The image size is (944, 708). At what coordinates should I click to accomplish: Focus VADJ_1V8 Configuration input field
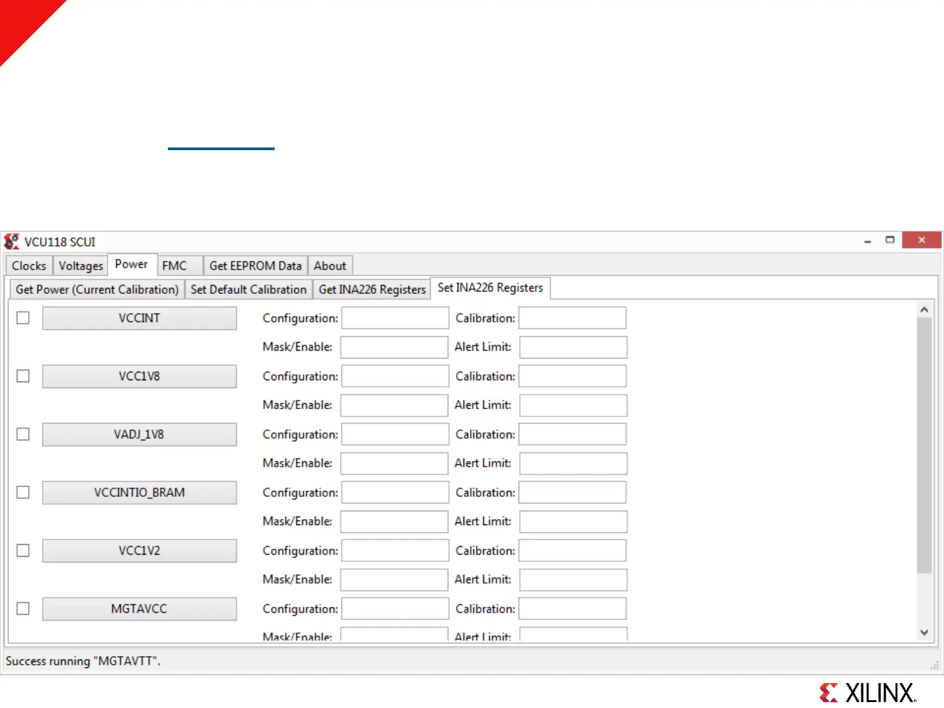click(395, 434)
